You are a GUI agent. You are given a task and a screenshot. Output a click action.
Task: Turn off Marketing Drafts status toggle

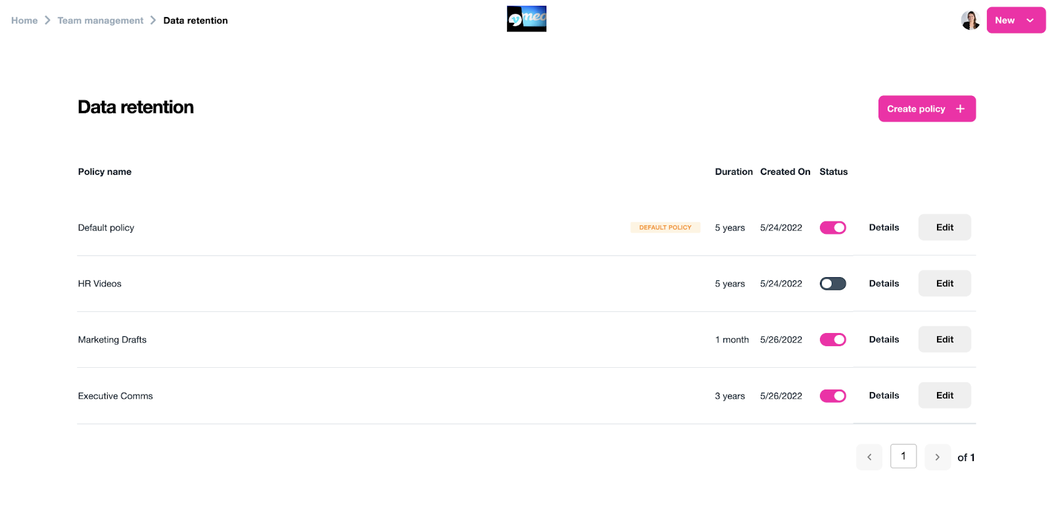tap(832, 340)
